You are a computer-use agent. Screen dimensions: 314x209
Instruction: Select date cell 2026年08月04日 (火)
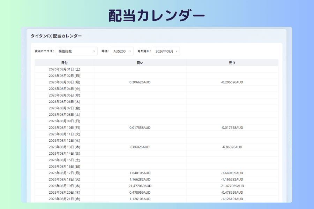click(65, 89)
